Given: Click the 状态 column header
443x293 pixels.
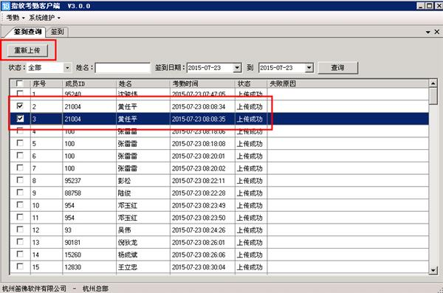Looking at the screenshot, I should (251, 83).
